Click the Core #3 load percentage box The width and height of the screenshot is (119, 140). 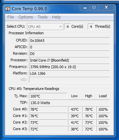103,129
